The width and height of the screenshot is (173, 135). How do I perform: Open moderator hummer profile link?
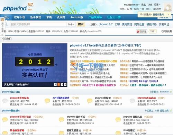pos(164,92)
